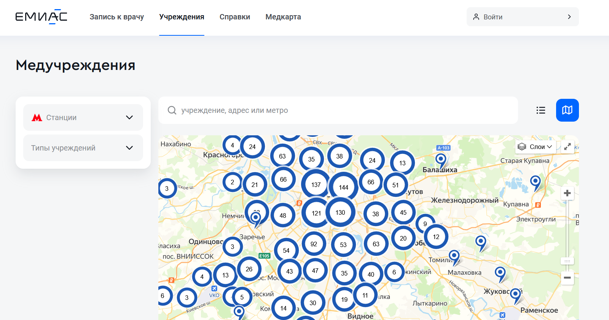Select the Учреждения tab
Screen dimensions: 609x320
click(x=182, y=17)
